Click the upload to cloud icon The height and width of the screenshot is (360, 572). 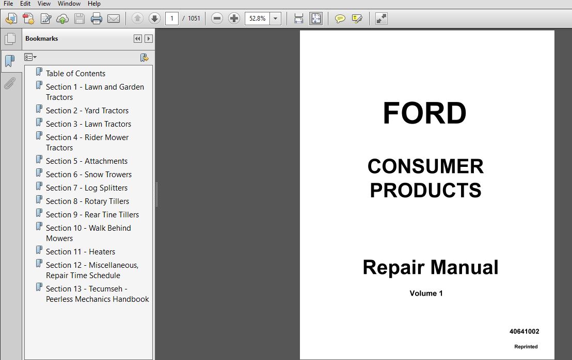pos(62,19)
